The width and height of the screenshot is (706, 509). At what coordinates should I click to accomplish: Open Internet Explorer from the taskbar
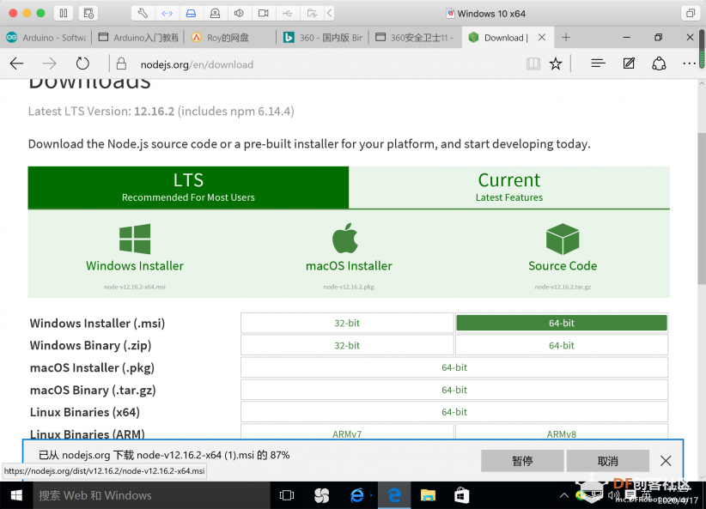(x=357, y=495)
